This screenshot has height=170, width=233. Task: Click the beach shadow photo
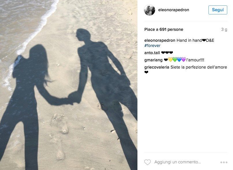[x=69, y=85]
